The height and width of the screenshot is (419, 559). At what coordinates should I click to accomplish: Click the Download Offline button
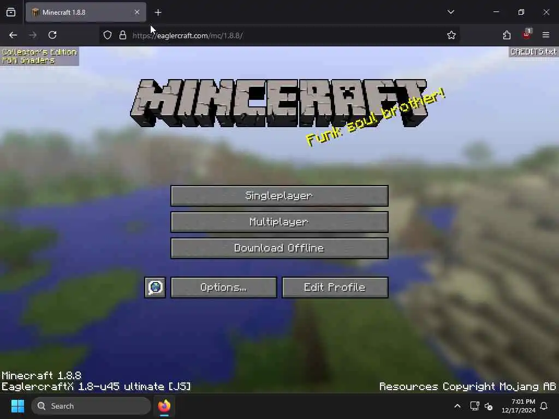(279, 248)
